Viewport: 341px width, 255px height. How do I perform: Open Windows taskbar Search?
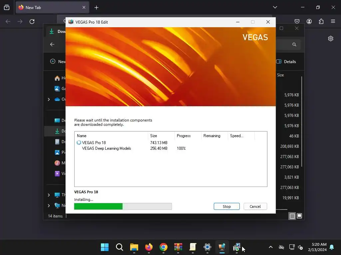tap(120, 247)
